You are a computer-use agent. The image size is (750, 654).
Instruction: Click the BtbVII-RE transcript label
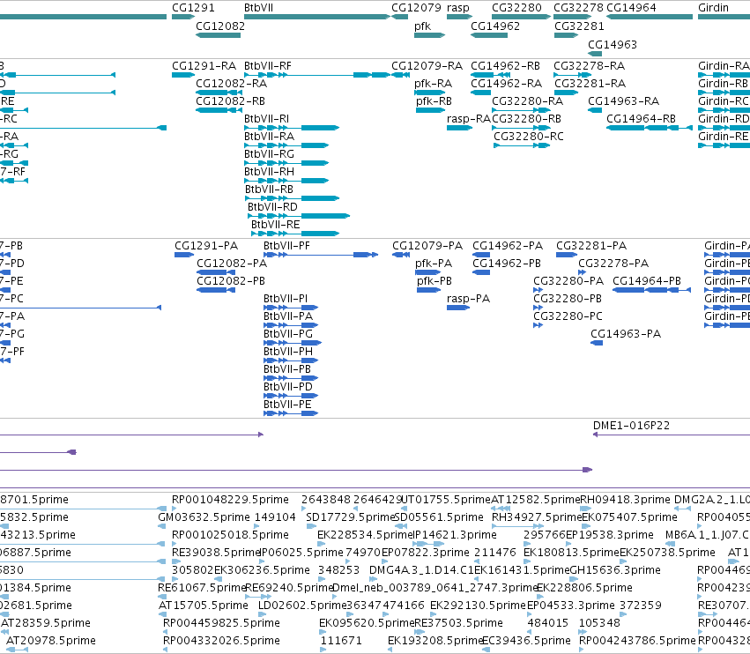(276, 225)
